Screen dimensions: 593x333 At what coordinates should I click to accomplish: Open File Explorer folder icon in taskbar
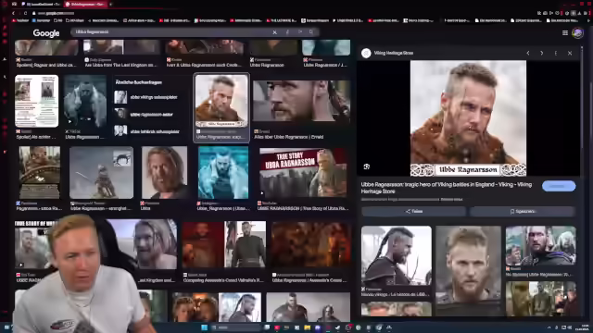tap(307, 327)
